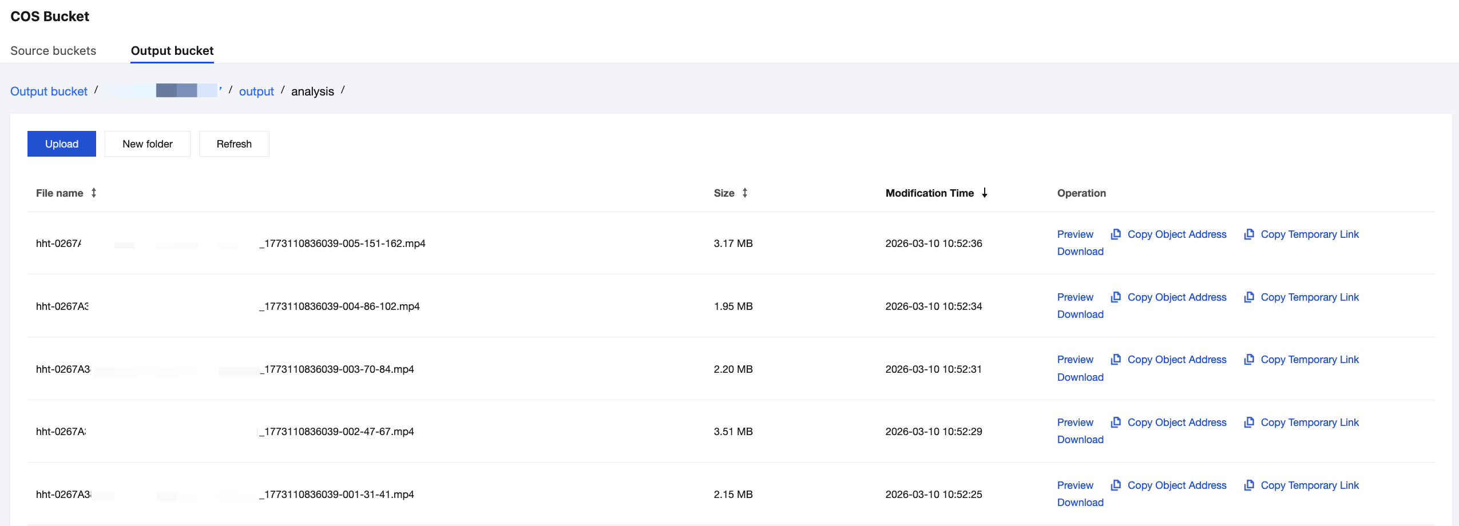This screenshot has width=1459, height=526.
Task: Click copy icon for 005-151-162.mp4 temporary link
Action: 1248,234
